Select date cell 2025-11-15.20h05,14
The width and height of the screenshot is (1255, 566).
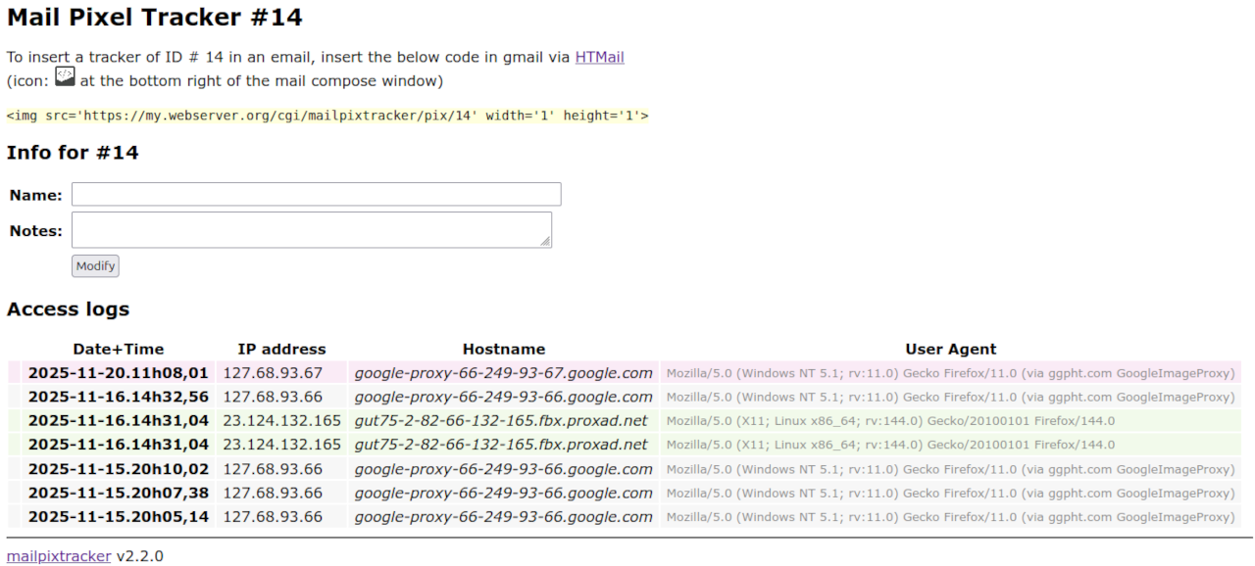[x=119, y=517]
